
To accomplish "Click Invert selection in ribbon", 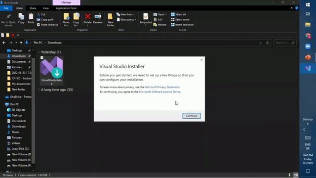I will pos(182,25).
